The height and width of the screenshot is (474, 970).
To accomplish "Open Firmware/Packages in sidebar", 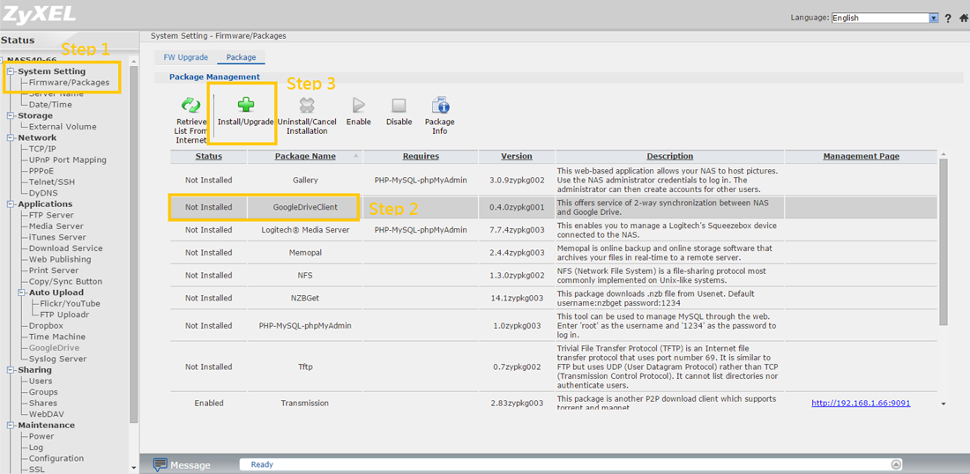I will point(70,82).
